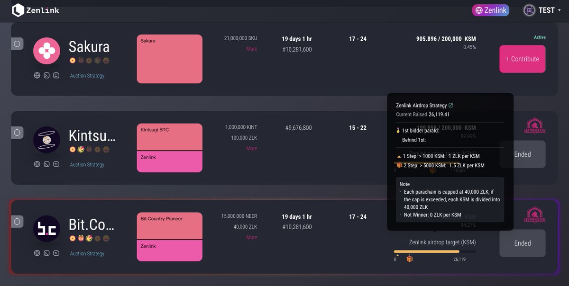Click the hexagon badge under Bit.Country name
This screenshot has width=569, height=286.
[x=106, y=238]
